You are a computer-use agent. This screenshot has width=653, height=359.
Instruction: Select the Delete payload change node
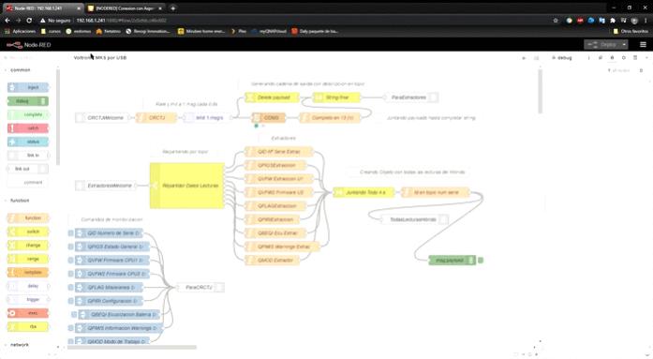point(272,97)
